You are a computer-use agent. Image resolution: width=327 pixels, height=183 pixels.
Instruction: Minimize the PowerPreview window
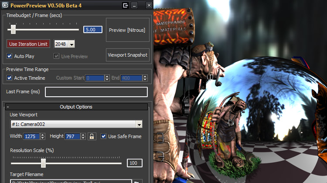[134, 5]
